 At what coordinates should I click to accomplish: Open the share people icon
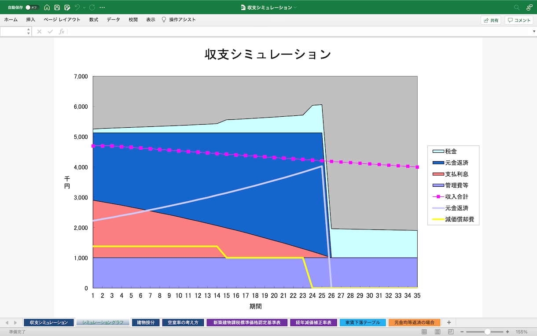pyautogui.click(x=530, y=7)
